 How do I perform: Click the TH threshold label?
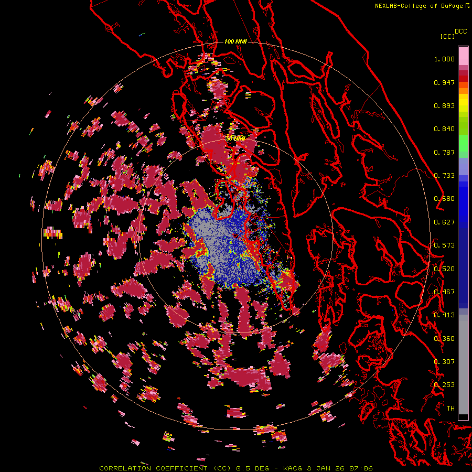point(450,409)
